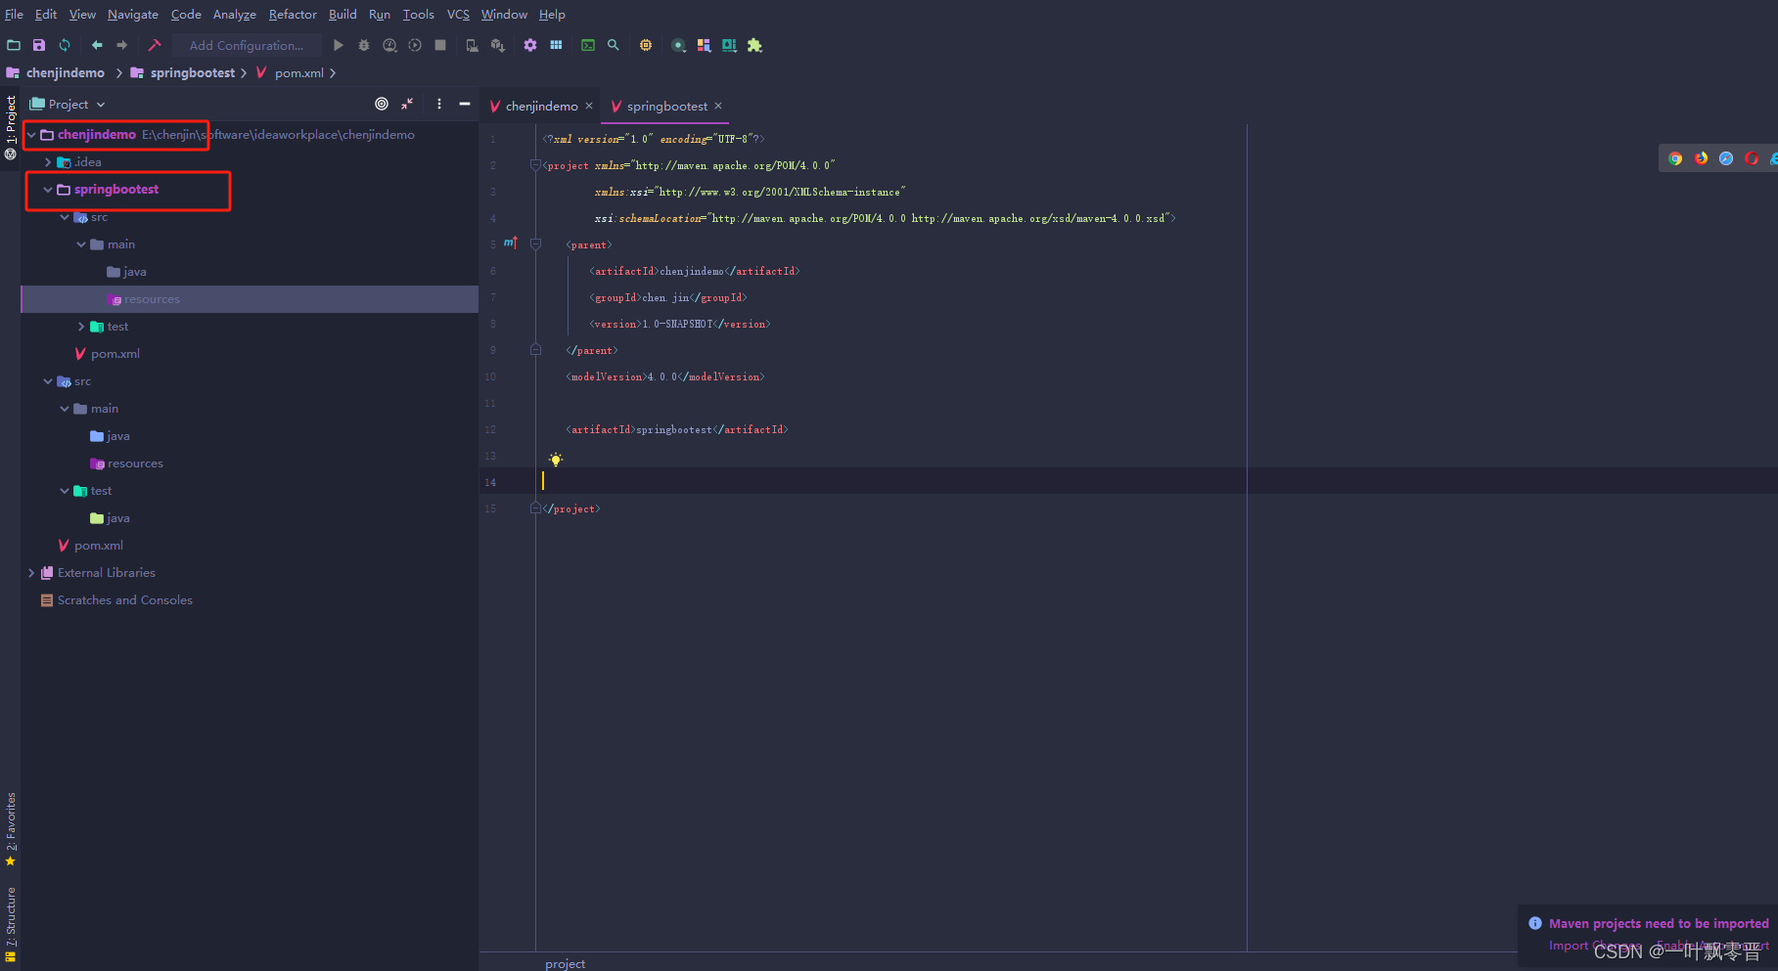Open file in Firefox browser icon
Screen dimensions: 1778x971
point(1701,158)
